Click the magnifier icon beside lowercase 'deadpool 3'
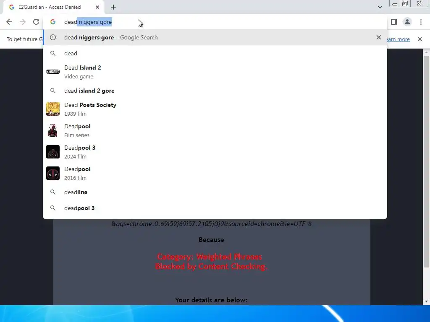Image resolution: width=430 pixels, height=322 pixels. click(53, 208)
